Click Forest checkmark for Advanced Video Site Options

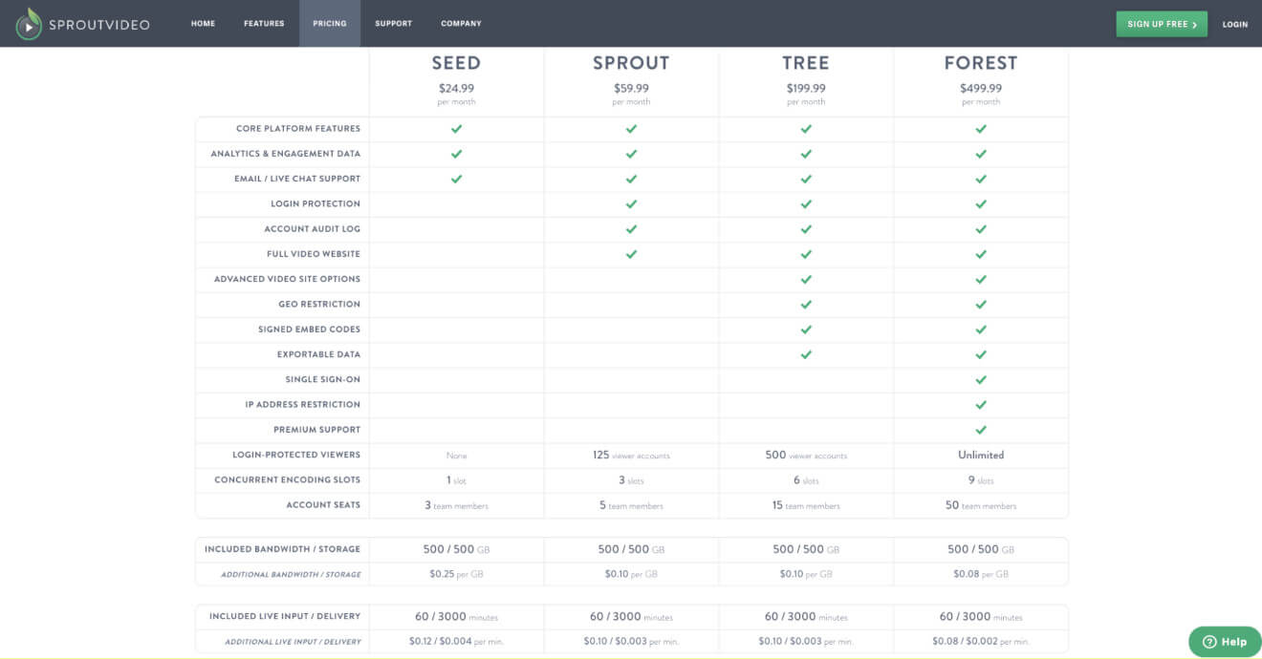pos(981,280)
